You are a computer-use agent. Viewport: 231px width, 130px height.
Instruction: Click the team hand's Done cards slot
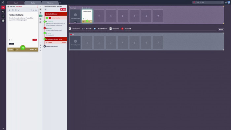[76, 43]
